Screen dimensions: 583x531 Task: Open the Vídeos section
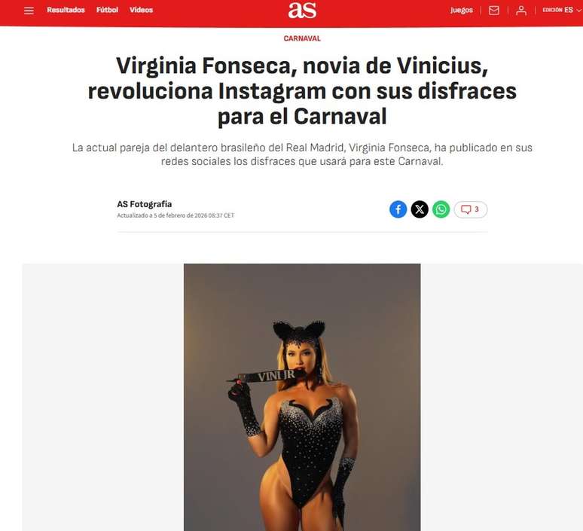pyautogui.click(x=142, y=10)
